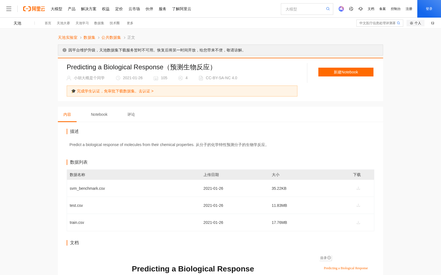
Task: Click the author avatar icon
Action: point(69,78)
